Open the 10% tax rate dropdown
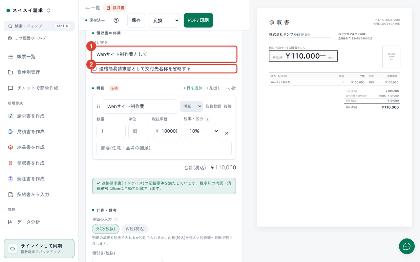This screenshot has width=420, height=262. click(x=201, y=131)
